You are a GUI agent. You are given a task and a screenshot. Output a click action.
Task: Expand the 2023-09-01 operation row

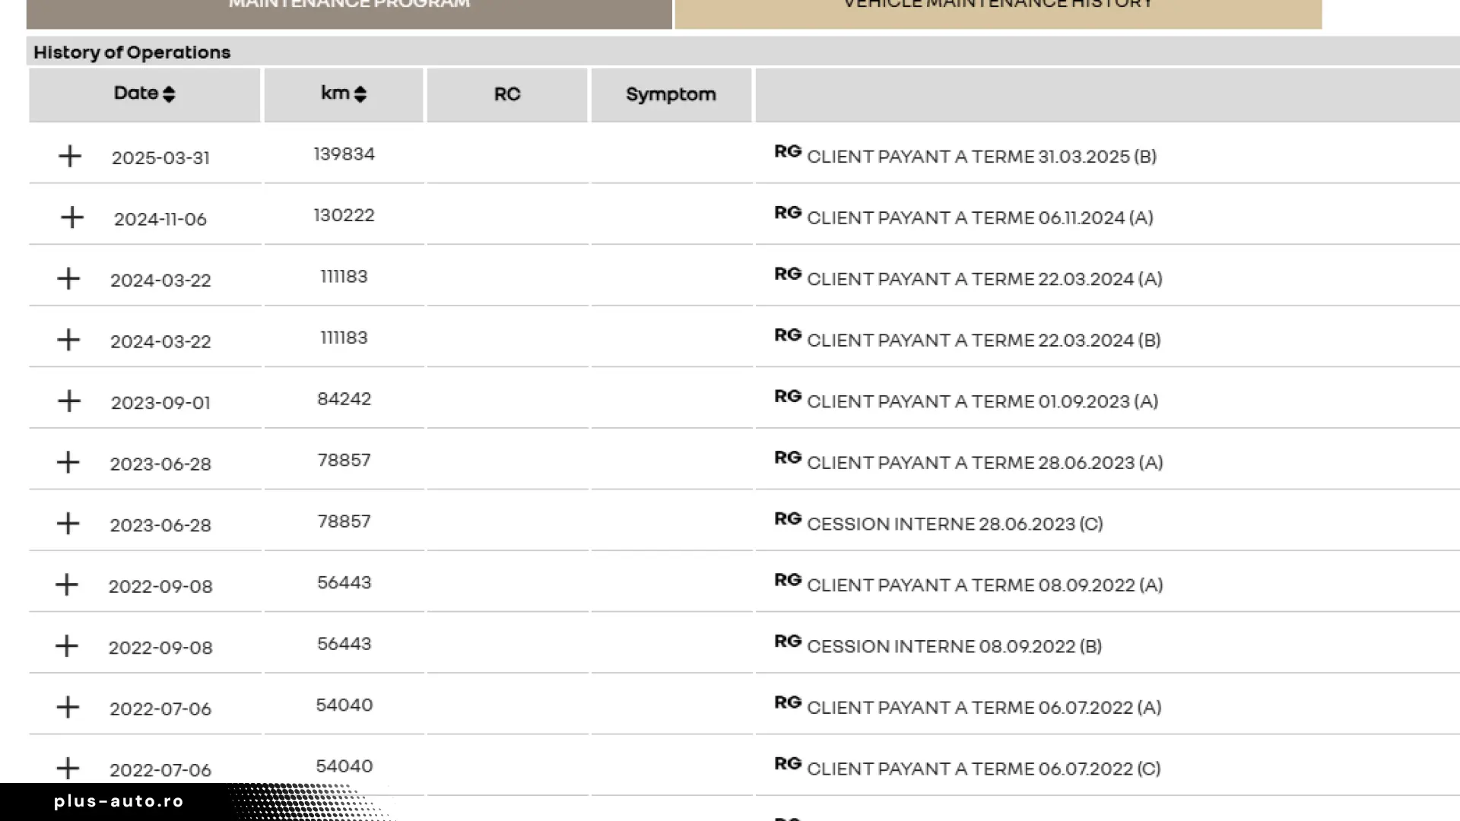[x=68, y=401]
